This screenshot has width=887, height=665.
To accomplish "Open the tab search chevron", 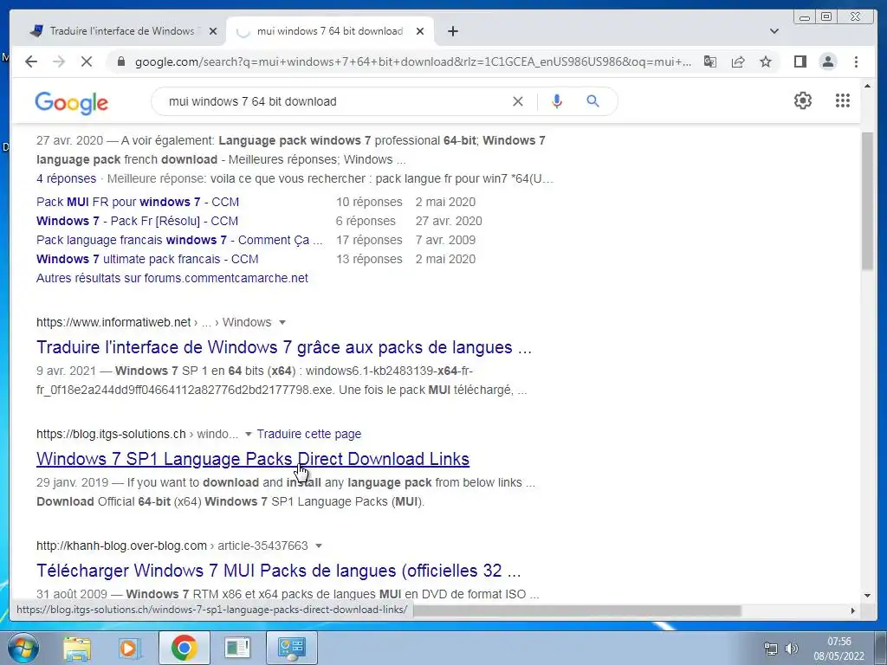I will [x=774, y=31].
